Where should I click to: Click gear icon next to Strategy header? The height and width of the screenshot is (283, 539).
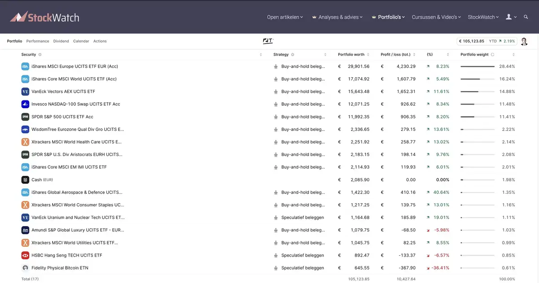(x=292, y=55)
